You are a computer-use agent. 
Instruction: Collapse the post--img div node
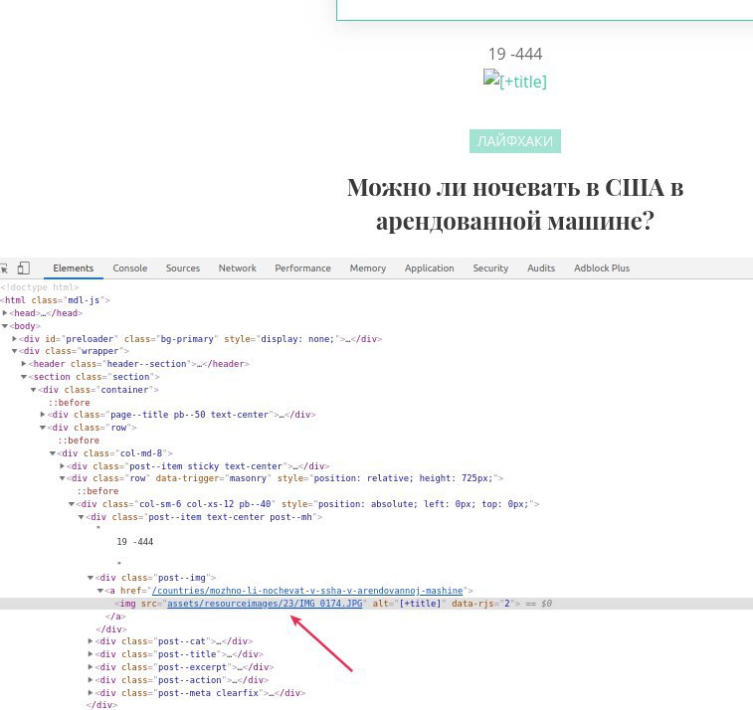tap(91, 577)
